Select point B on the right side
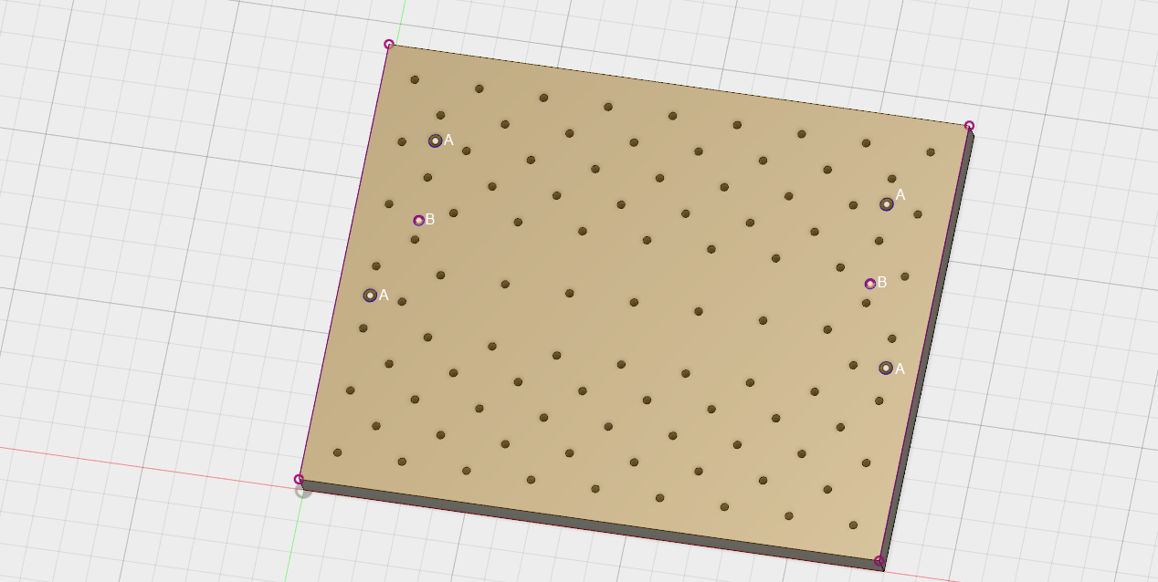This screenshot has height=582, width=1158. click(869, 284)
